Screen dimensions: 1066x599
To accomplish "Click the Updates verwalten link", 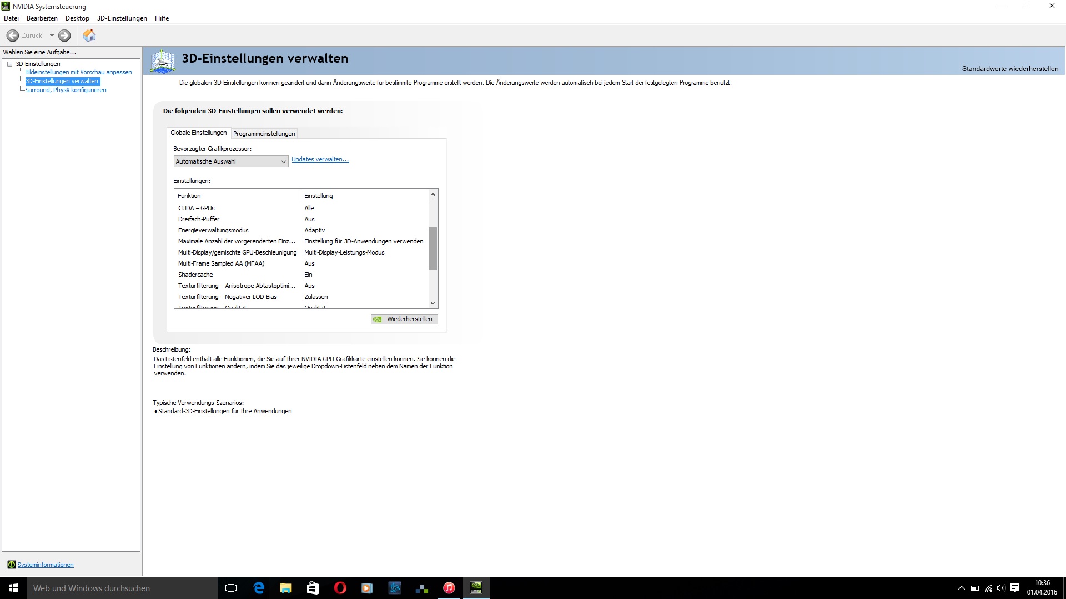I will pyautogui.click(x=320, y=159).
